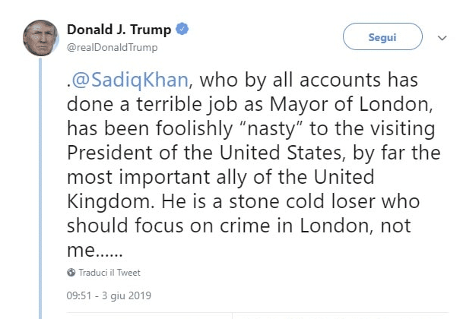Click the word "nasty" in the tweet
Viewport: 463px width, 319px height.
[283, 130]
